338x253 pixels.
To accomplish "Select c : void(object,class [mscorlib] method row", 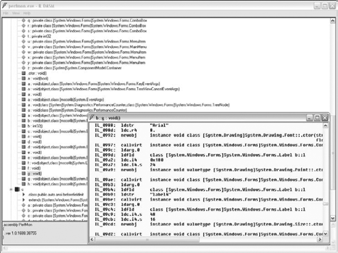I will click(x=57, y=131).
